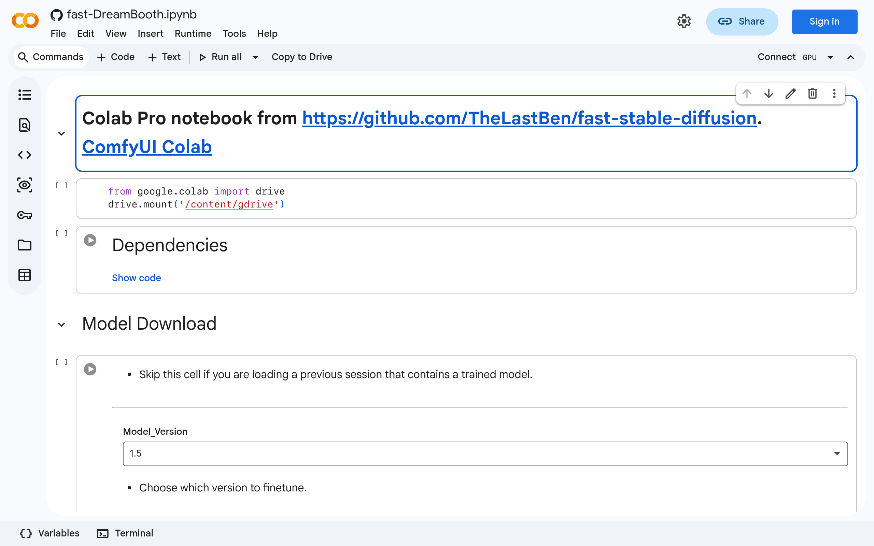874x546 pixels.
Task: Click Connect GPU button
Action: (787, 57)
